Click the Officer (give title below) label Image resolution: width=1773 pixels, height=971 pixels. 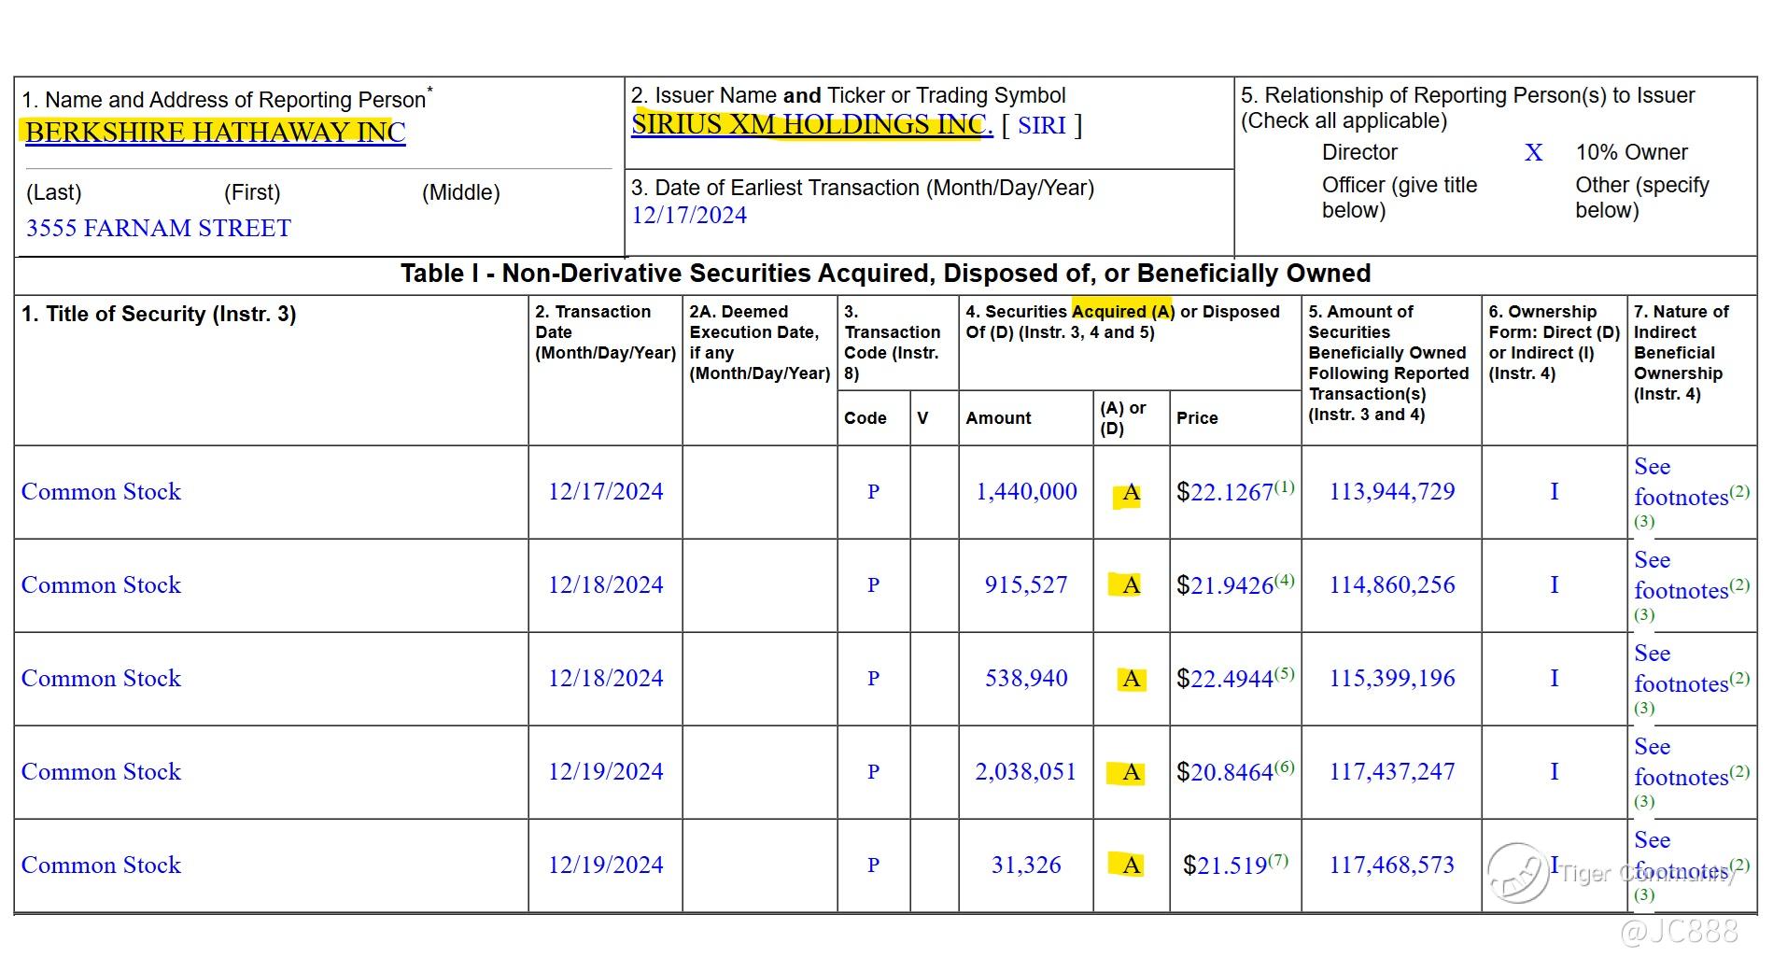[x=1399, y=197]
